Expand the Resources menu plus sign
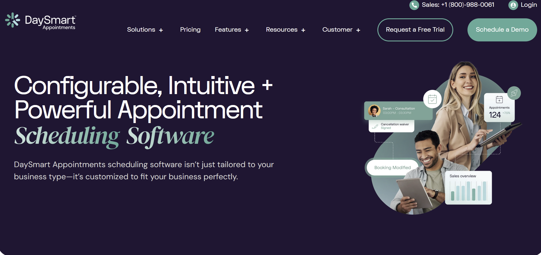Viewport: 541px width, 255px height. (x=303, y=30)
